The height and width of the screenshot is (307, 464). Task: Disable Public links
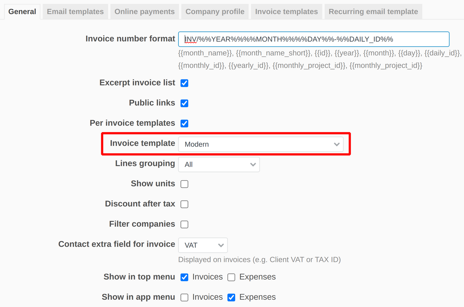pos(184,103)
